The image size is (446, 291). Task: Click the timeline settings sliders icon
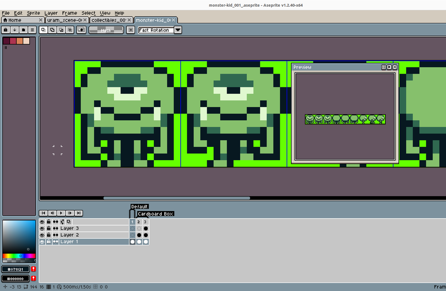[x=62, y=222]
